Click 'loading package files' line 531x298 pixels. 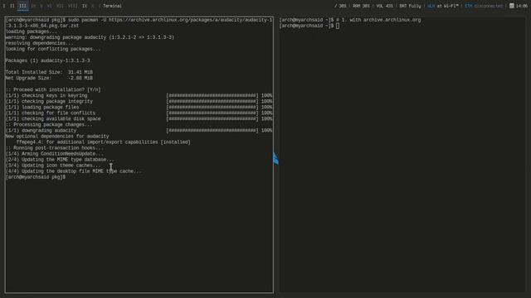click(42, 107)
